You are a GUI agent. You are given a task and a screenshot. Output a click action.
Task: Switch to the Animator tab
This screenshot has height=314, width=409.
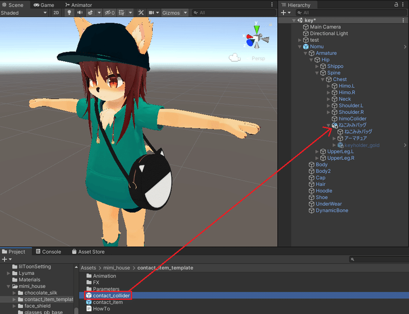(79, 5)
